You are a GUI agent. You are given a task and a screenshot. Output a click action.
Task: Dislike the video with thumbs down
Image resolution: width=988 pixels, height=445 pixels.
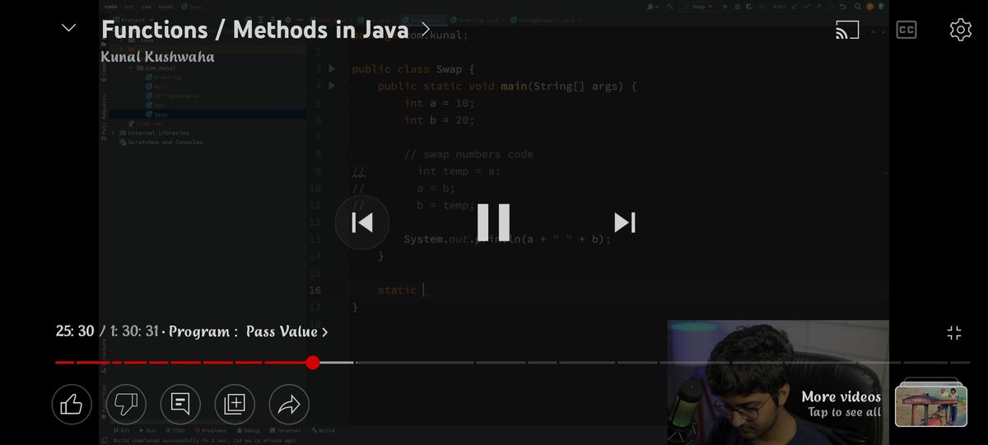[x=126, y=404]
